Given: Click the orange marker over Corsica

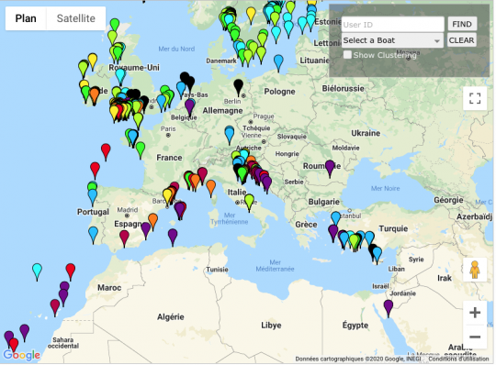Looking at the screenshot, I should [x=210, y=188].
